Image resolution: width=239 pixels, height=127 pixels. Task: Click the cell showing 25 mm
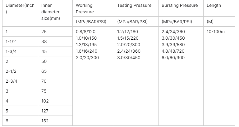[x=55, y=32]
